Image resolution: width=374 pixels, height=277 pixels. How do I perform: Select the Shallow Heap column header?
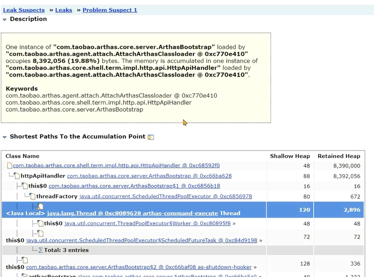290,156
